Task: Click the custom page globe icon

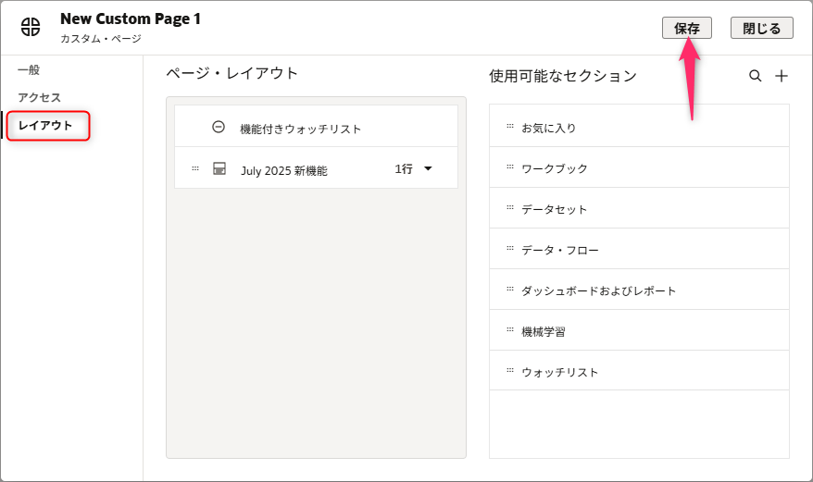Action: 31,27
